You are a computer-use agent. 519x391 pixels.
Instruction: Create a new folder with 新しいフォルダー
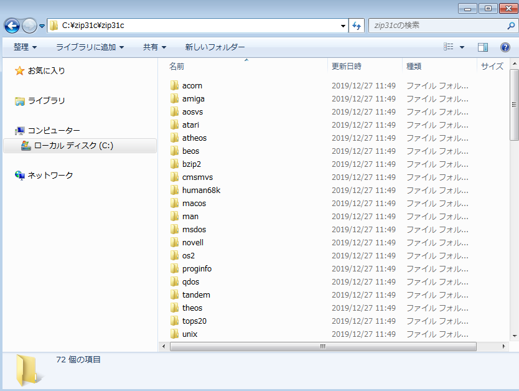point(215,47)
